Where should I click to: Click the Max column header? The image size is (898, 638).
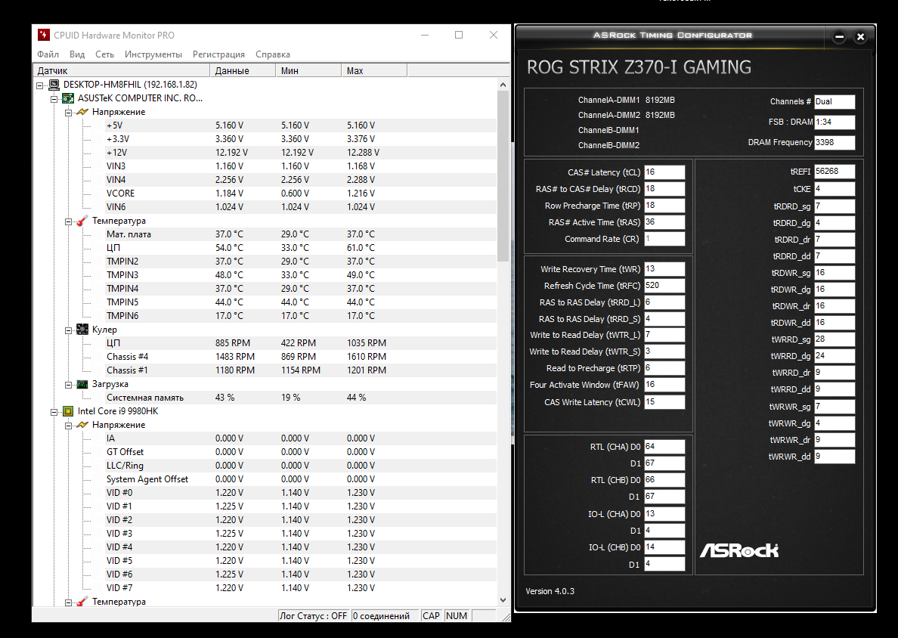(x=374, y=70)
